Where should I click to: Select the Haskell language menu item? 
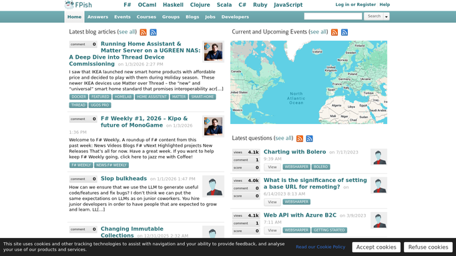pos(173,5)
